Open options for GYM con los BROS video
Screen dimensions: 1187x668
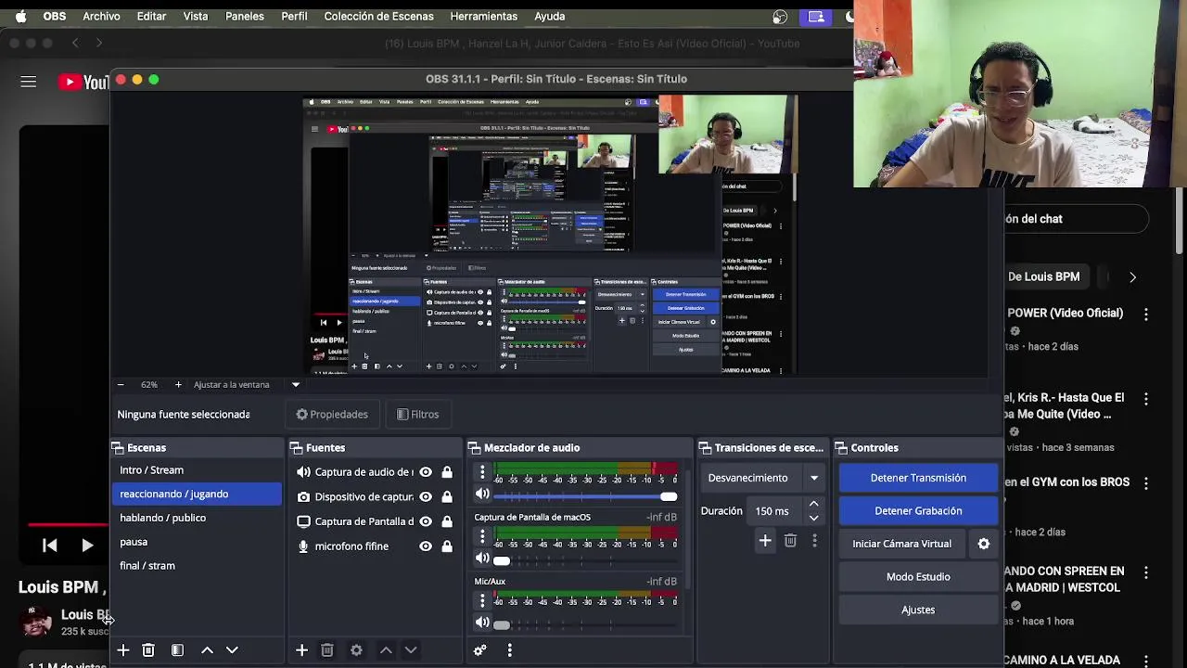pos(1146,483)
